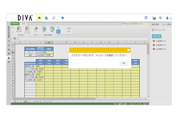Image resolution: width=178 pixels, height=119 pixels.
Task: Select the replace tool next to search
Action: 52,28
